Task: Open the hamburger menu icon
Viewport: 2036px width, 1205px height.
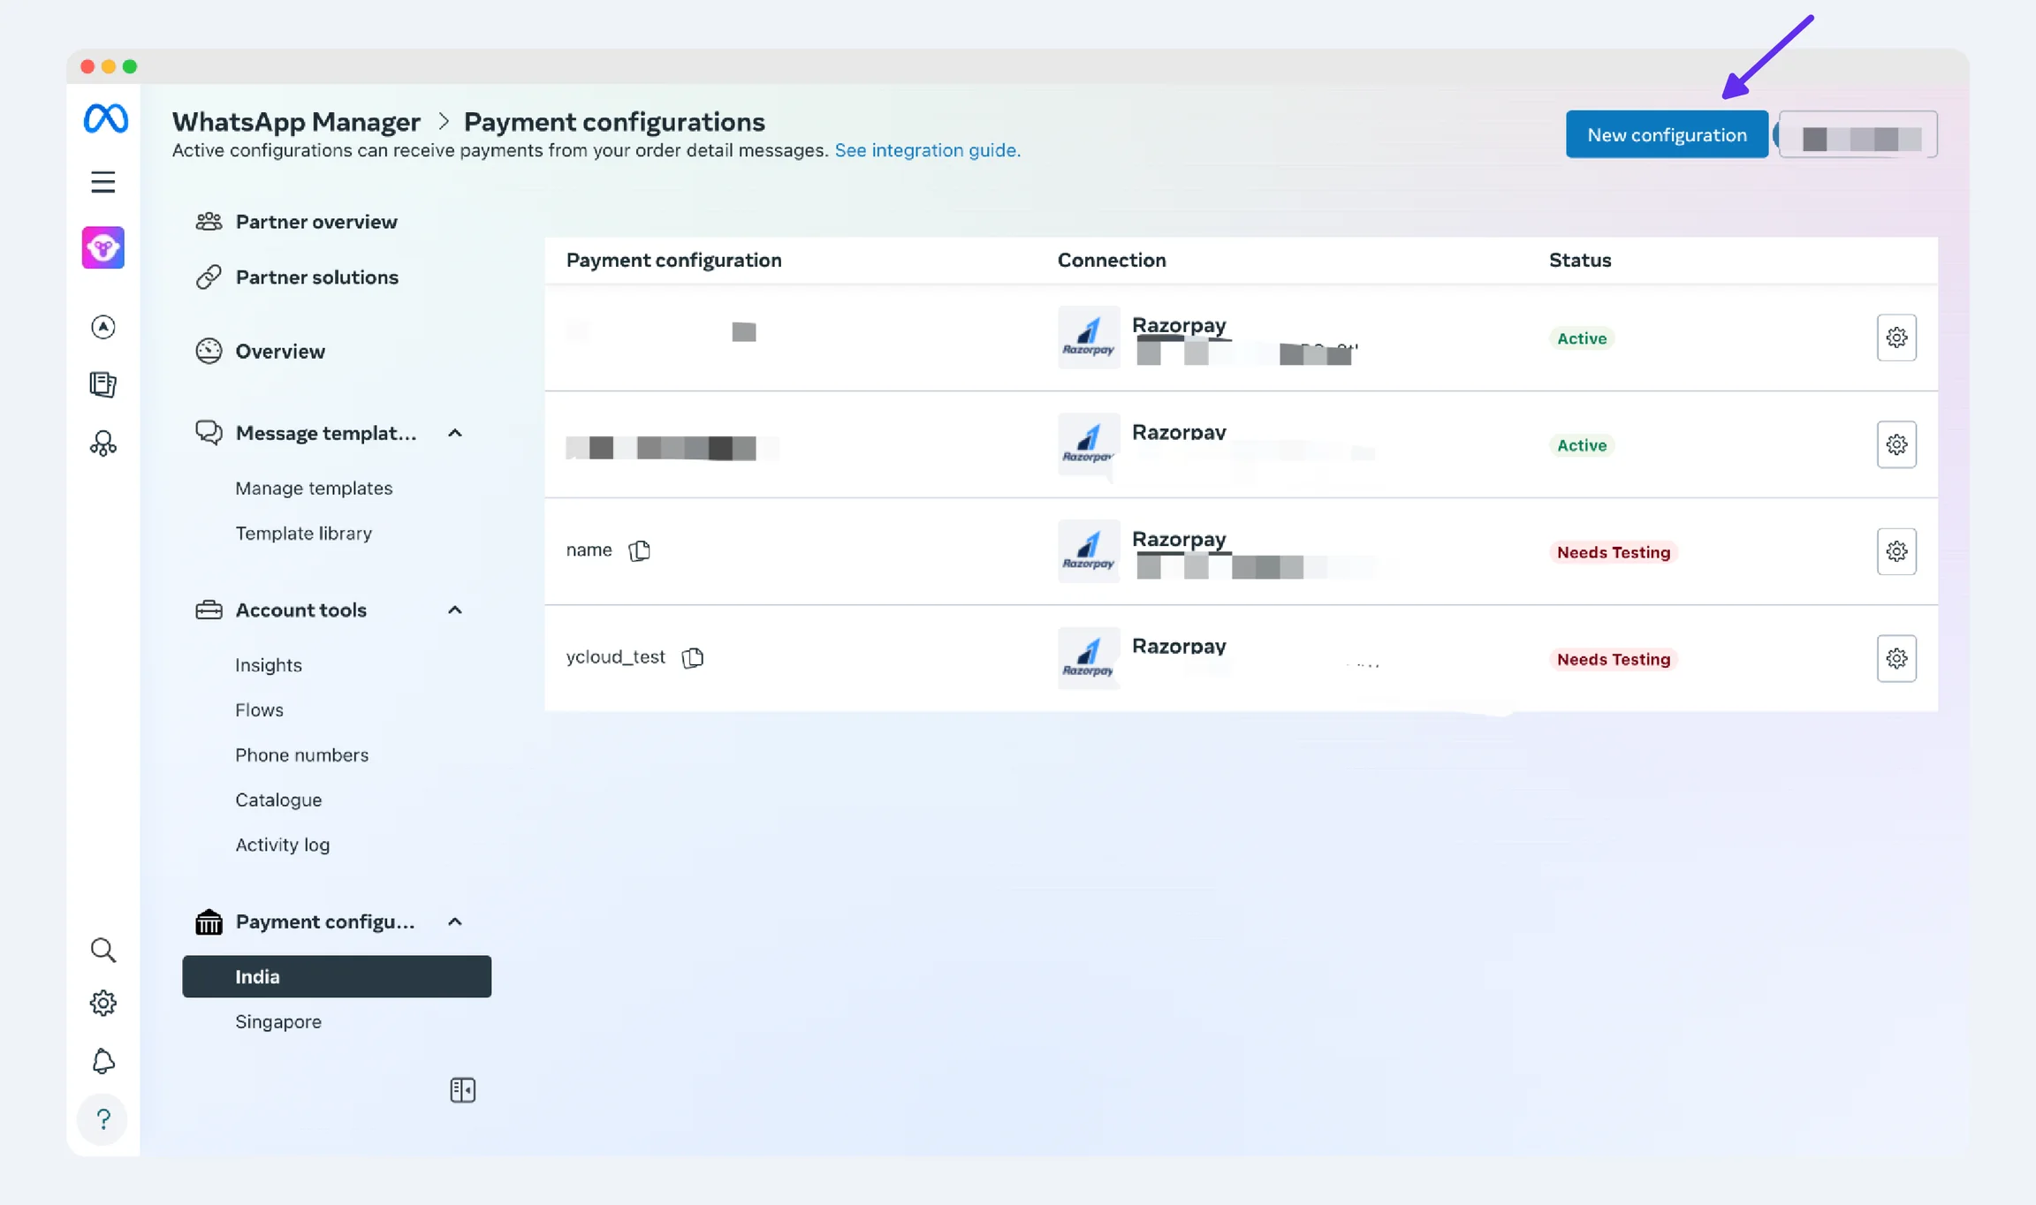Action: tap(103, 182)
